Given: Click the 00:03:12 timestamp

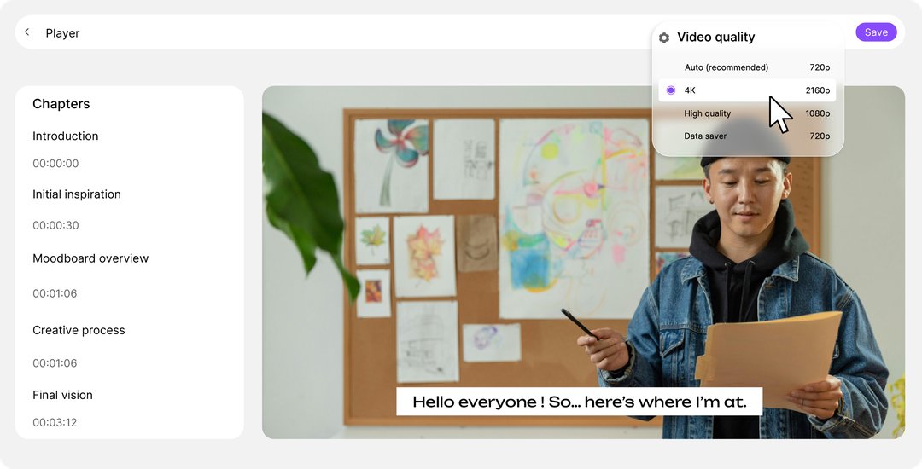Looking at the screenshot, I should coord(55,423).
